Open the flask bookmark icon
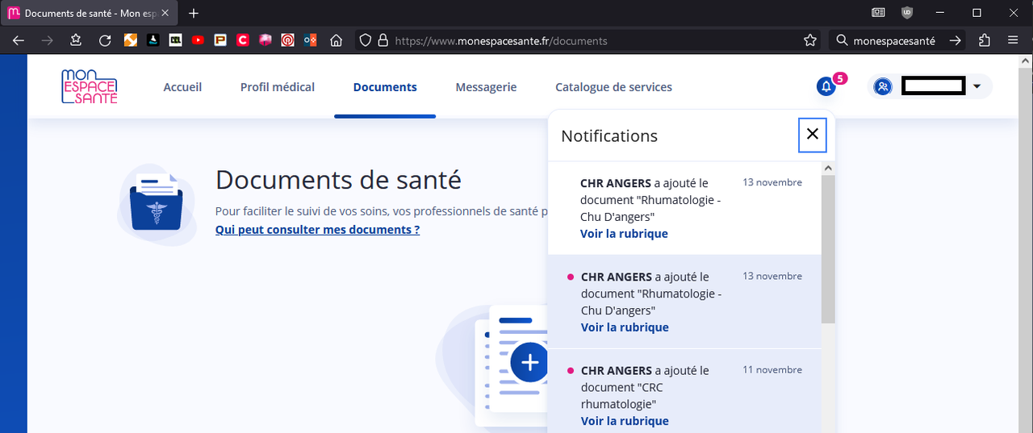The width and height of the screenshot is (1033, 433). click(153, 40)
